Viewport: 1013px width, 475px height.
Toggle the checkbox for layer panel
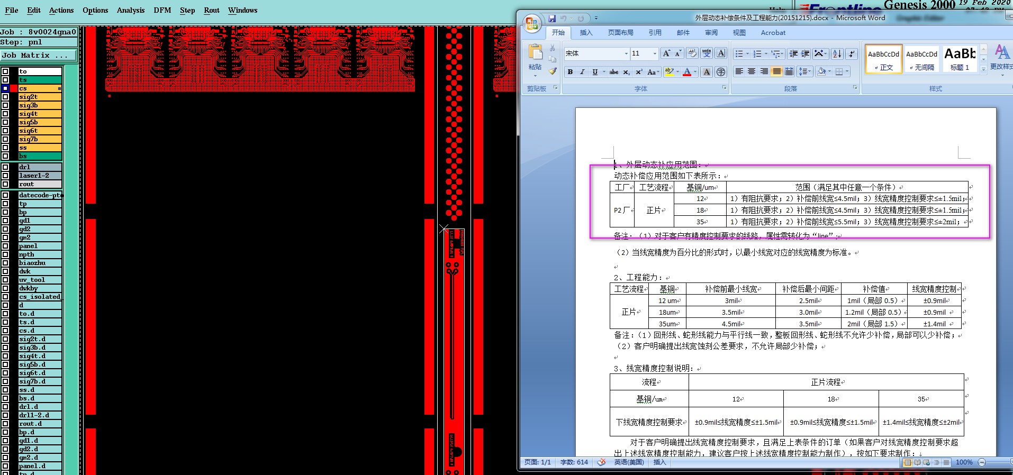[x=5, y=246]
